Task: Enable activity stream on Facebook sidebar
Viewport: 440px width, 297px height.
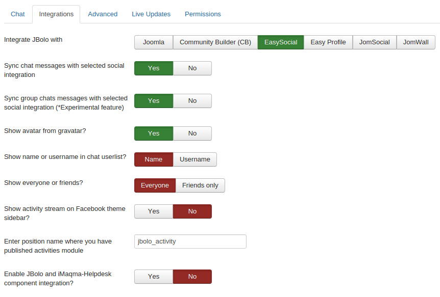Action: [x=154, y=211]
